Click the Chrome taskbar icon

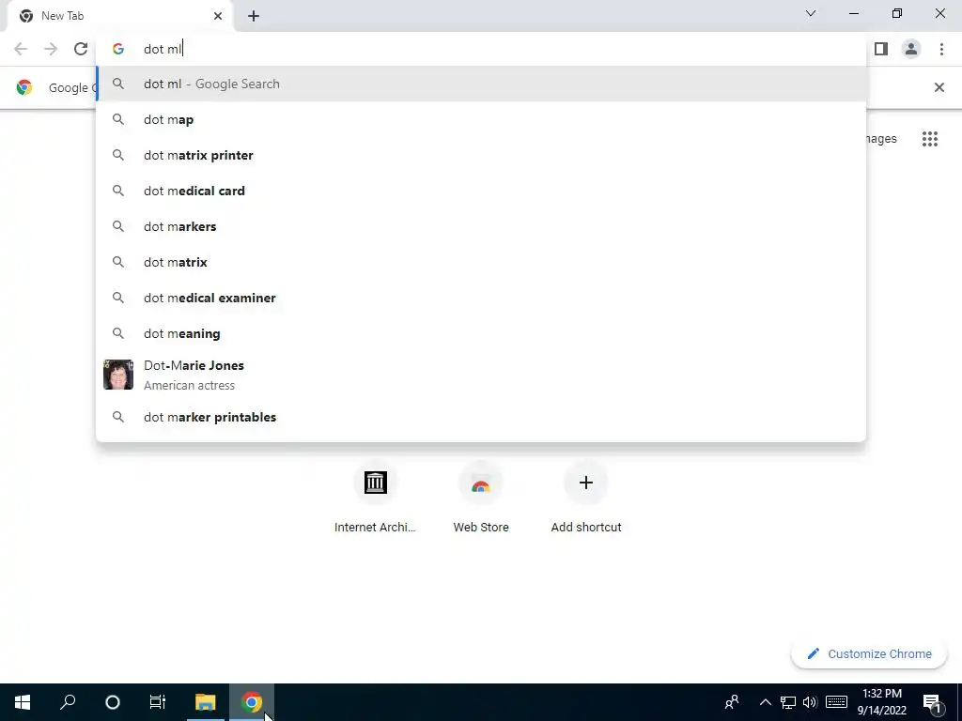252,702
